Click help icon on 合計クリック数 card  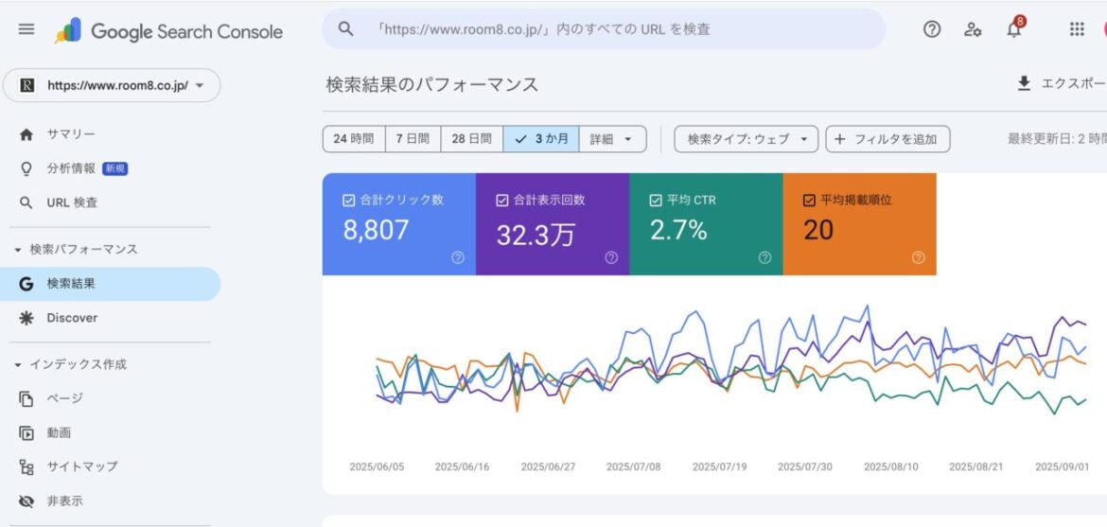point(458,257)
